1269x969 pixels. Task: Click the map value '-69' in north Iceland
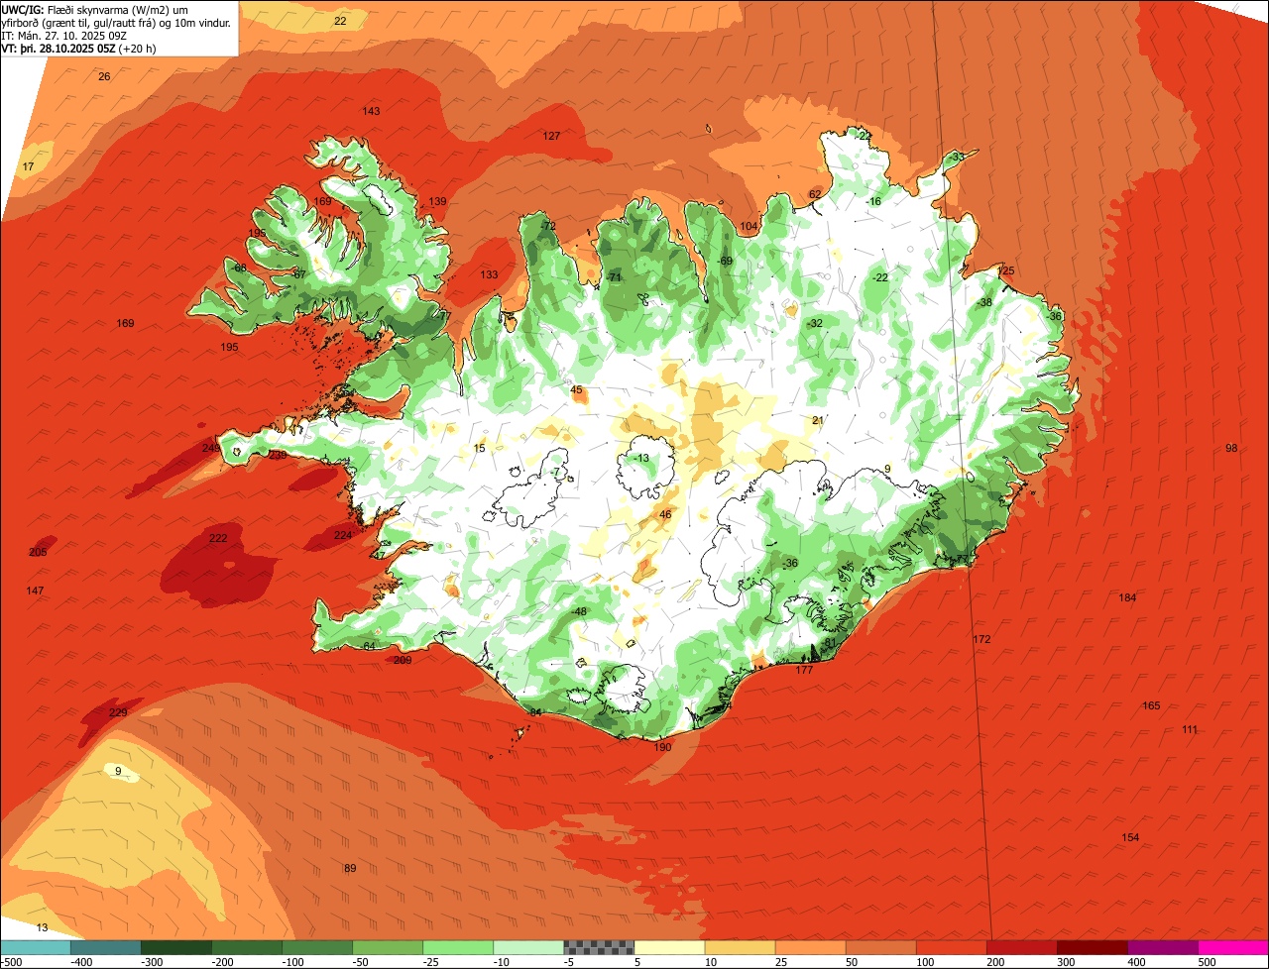click(x=724, y=261)
